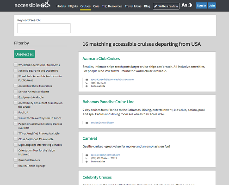229x185 pixels.
Task: Select the Cruises nav tab
Action: pyautogui.click(x=85, y=6)
